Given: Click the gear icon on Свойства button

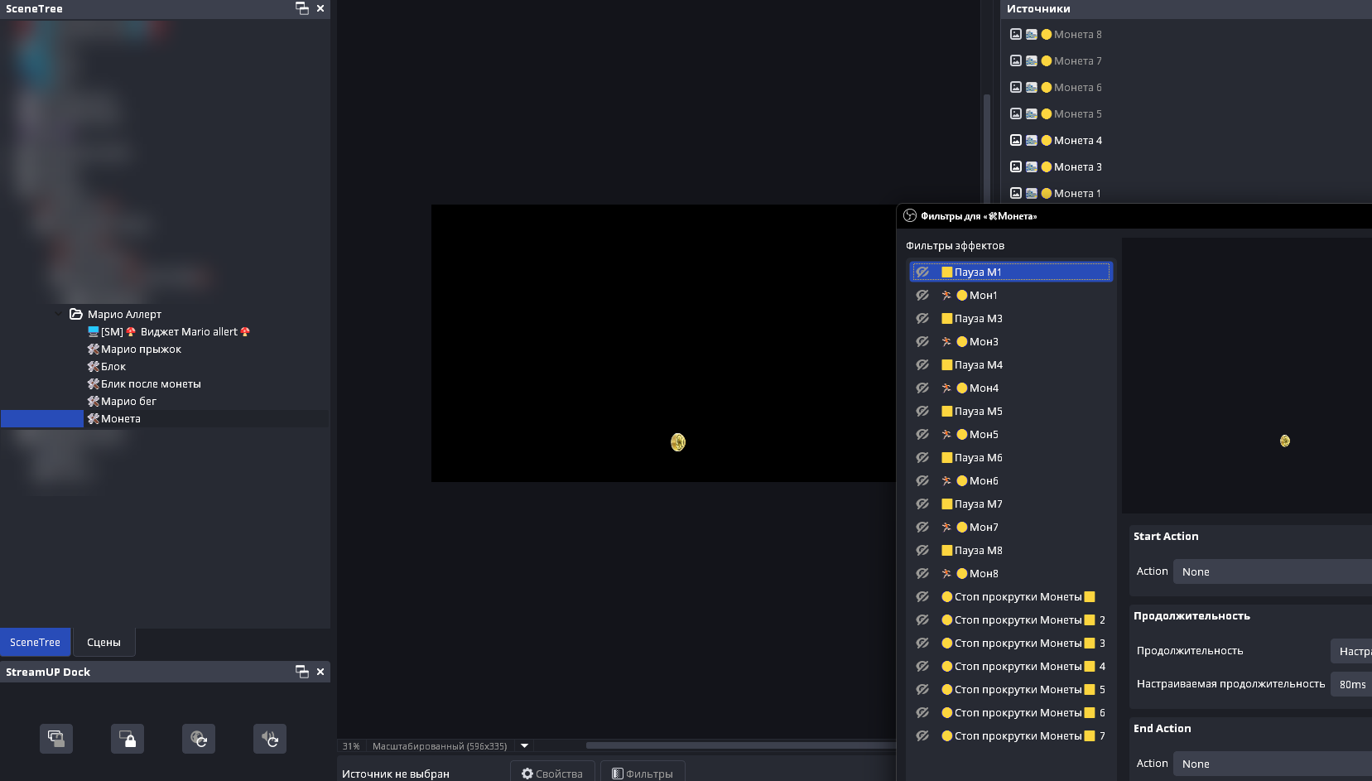Looking at the screenshot, I should [x=527, y=774].
